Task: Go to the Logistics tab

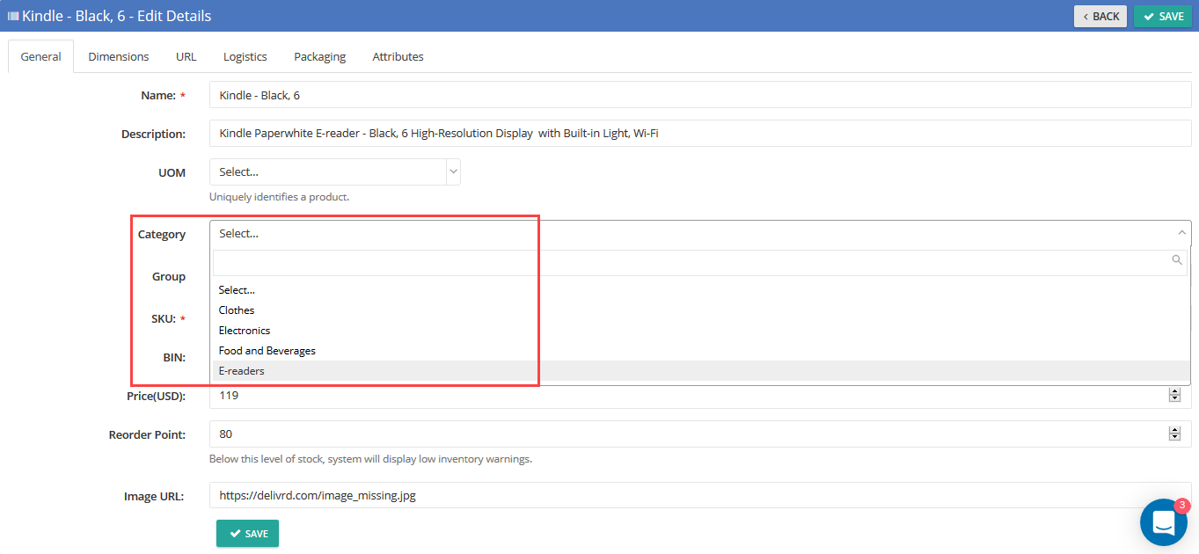Action: point(245,56)
